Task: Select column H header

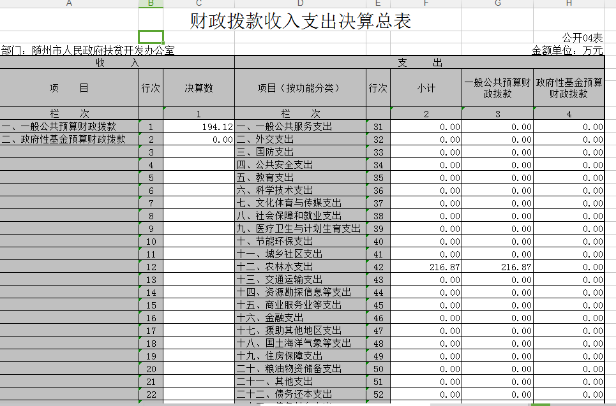Action: click(x=569, y=4)
